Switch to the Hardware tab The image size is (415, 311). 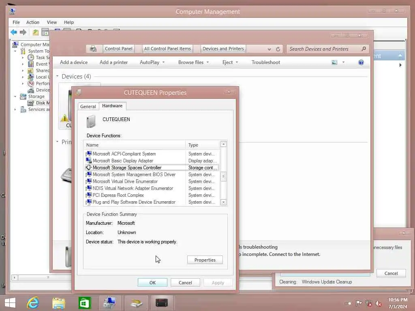click(x=112, y=106)
